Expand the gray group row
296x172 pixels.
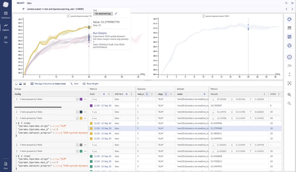[17, 145]
